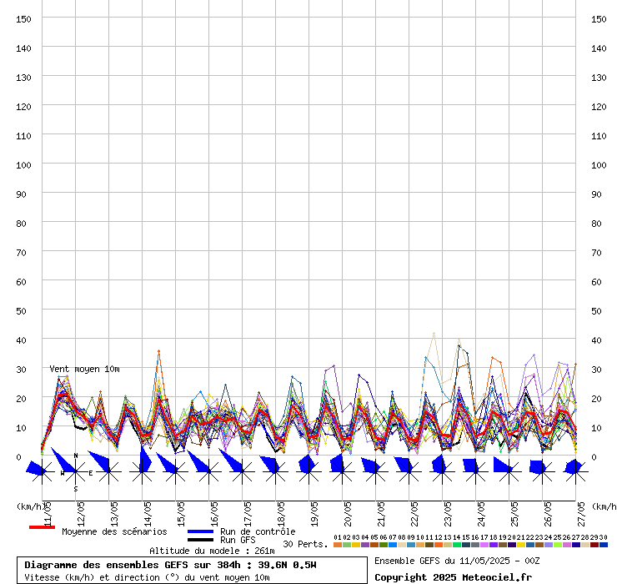
Task: Click the Run de contrôle legend label
Action: (x=258, y=531)
